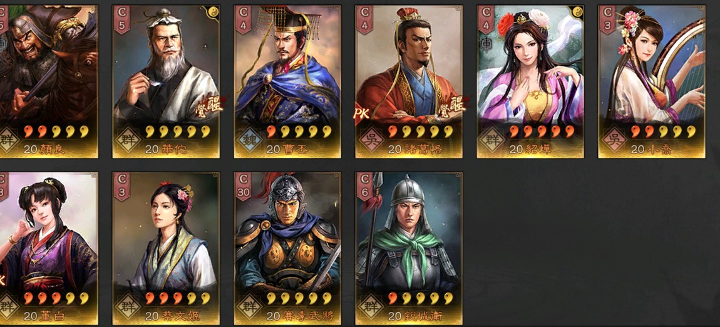The height and width of the screenshot is (327, 720).
Task: Click the C30 cost badge on 賽季武將
Action: point(244,186)
